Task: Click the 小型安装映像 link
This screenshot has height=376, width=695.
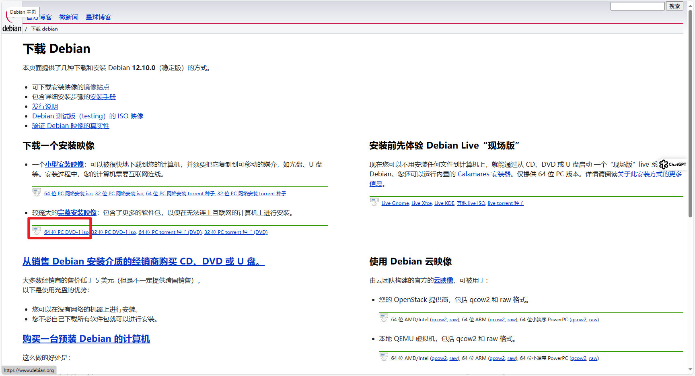Action: click(x=64, y=164)
